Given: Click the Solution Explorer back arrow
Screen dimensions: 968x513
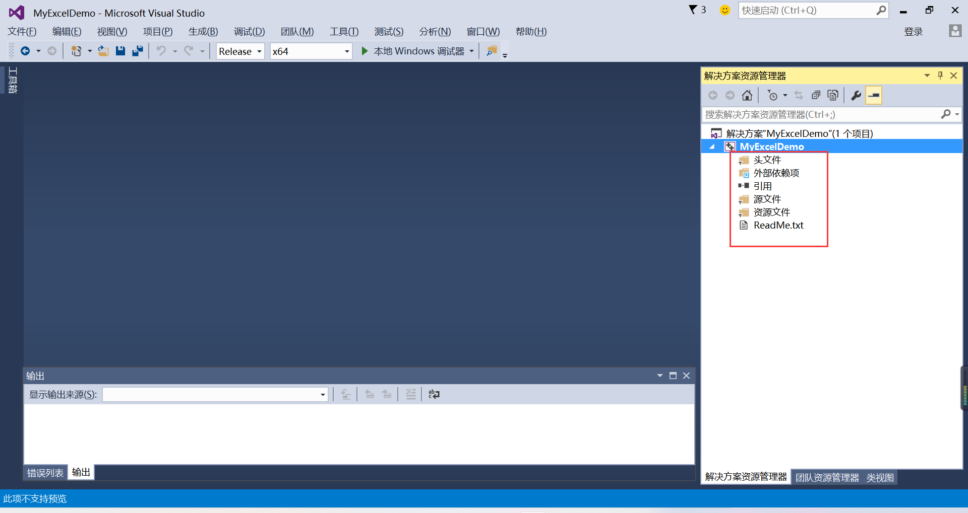Looking at the screenshot, I should (x=713, y=95).
